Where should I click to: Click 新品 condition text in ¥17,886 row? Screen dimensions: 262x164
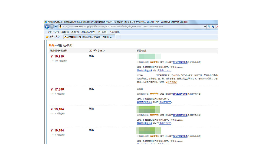(x=91, y=89)
